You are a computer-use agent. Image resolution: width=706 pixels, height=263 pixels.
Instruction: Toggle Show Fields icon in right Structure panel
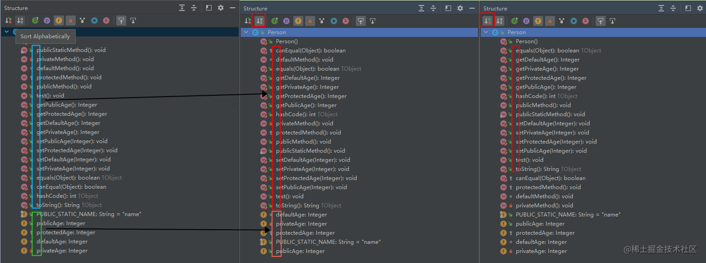click(x=538, y=21)
